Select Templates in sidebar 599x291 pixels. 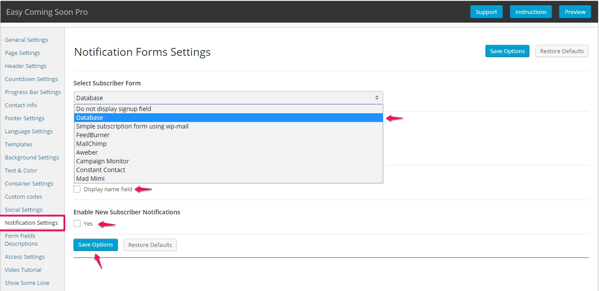(x=19, y=144)
